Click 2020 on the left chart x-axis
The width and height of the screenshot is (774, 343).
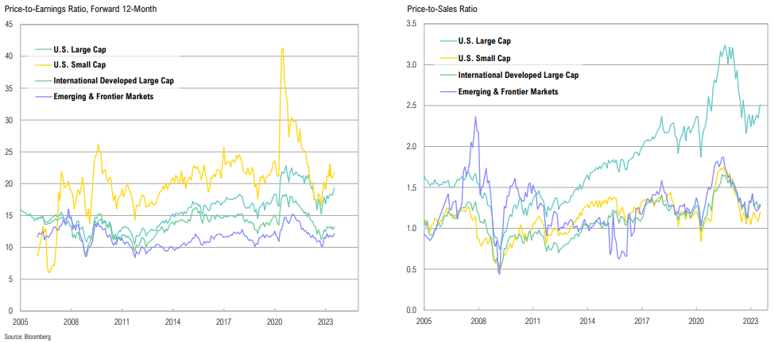point(274,322)
